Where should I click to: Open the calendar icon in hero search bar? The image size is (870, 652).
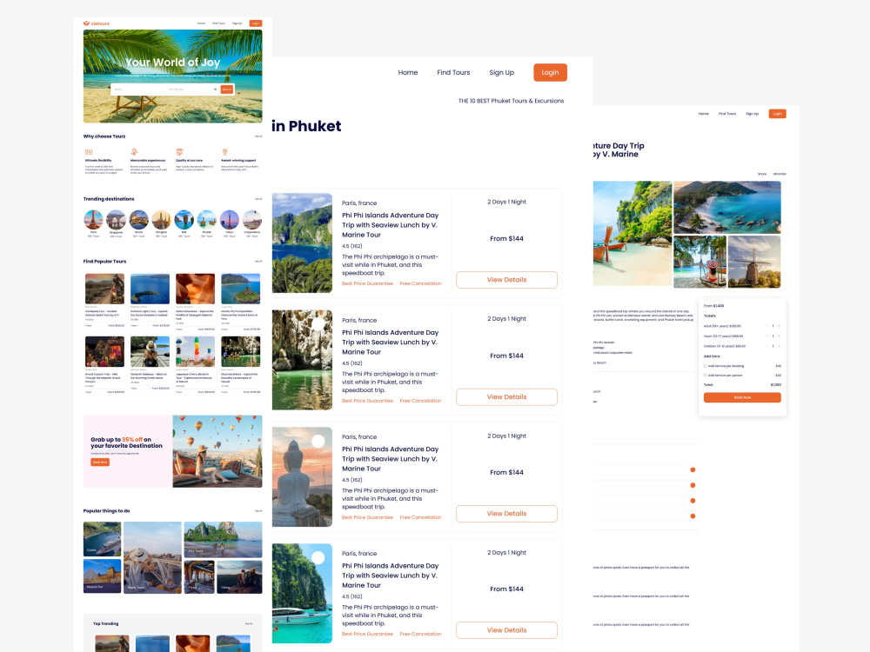coord(215,90)
